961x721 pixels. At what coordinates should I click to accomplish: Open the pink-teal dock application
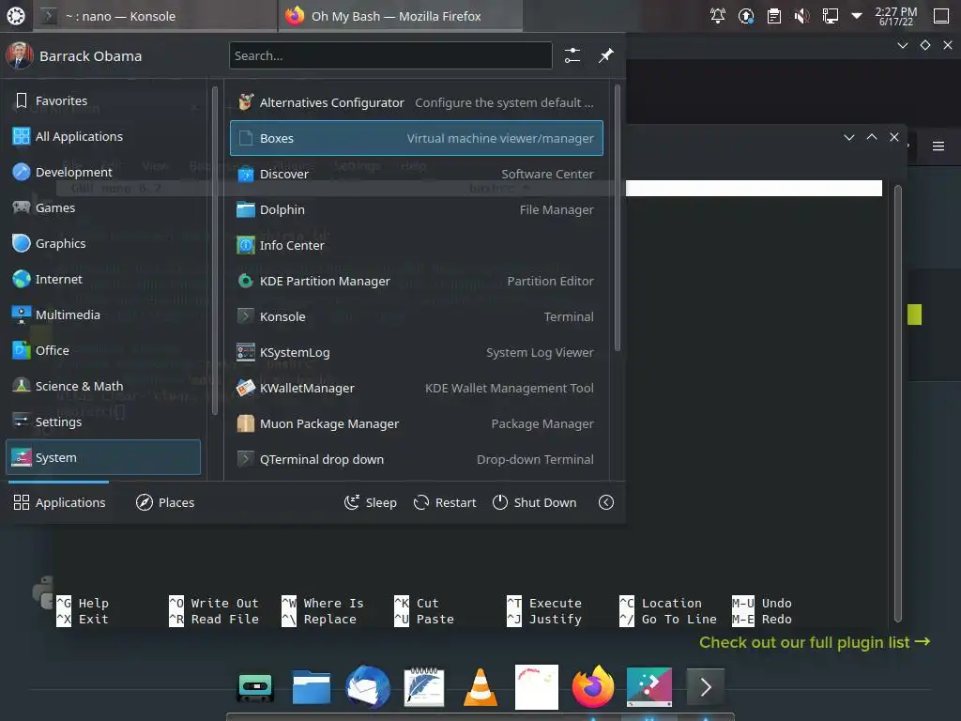649,686
